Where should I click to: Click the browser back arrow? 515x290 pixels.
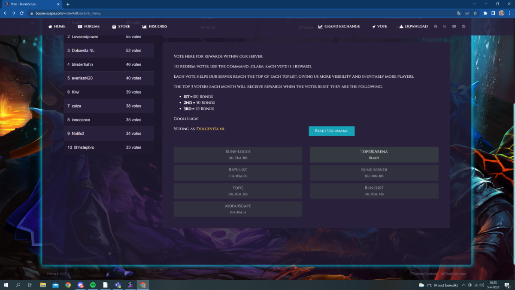pos(6,13)
